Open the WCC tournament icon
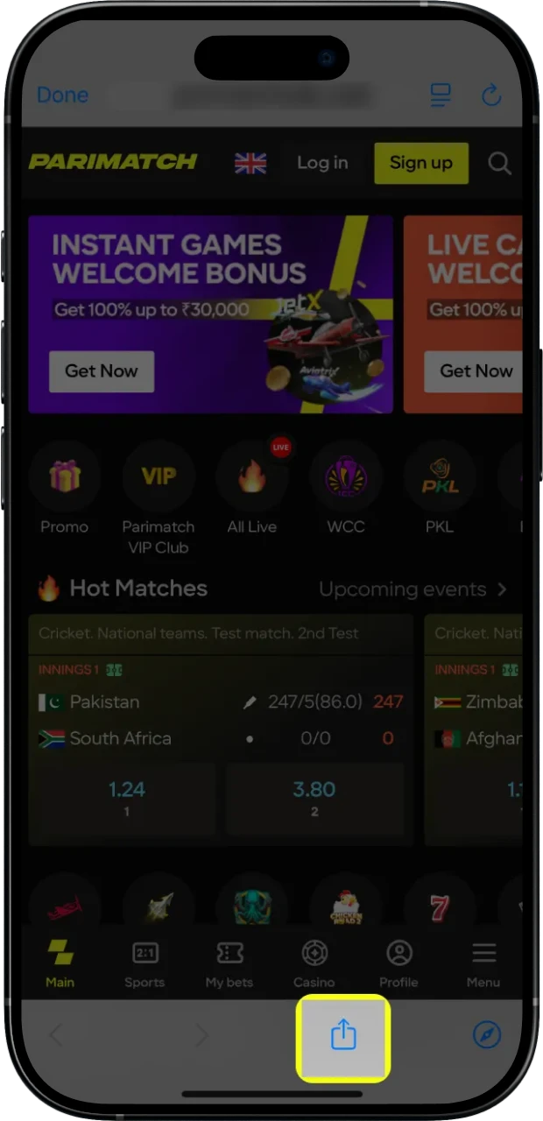Image resolution: width=543 pixels, height=1121 pixels. [346, 476]
